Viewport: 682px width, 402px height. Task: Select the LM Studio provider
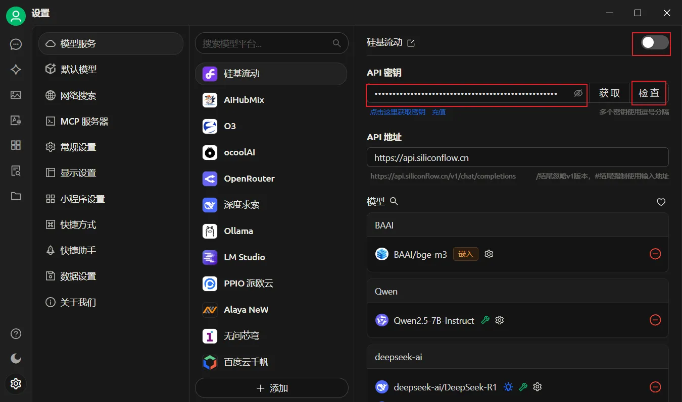(271, 257)
